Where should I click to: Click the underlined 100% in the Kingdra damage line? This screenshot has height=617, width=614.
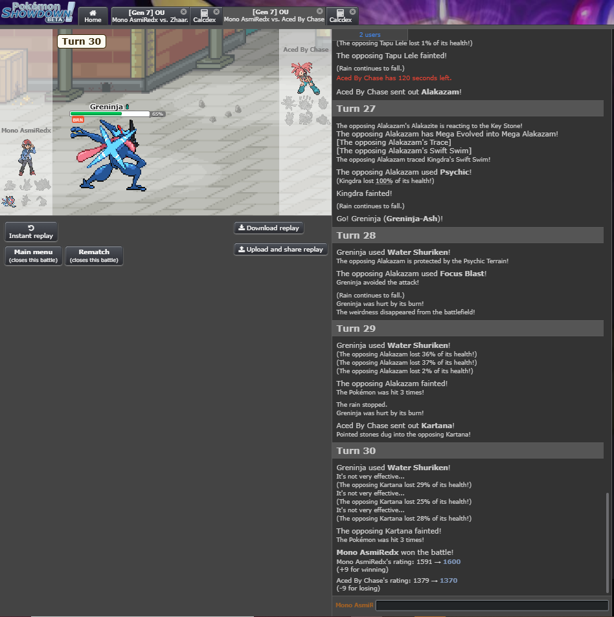click(x=384, y=181)
